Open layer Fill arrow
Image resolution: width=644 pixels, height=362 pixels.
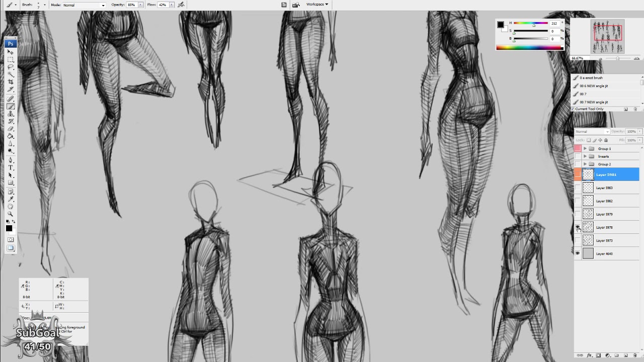point(639,140)
